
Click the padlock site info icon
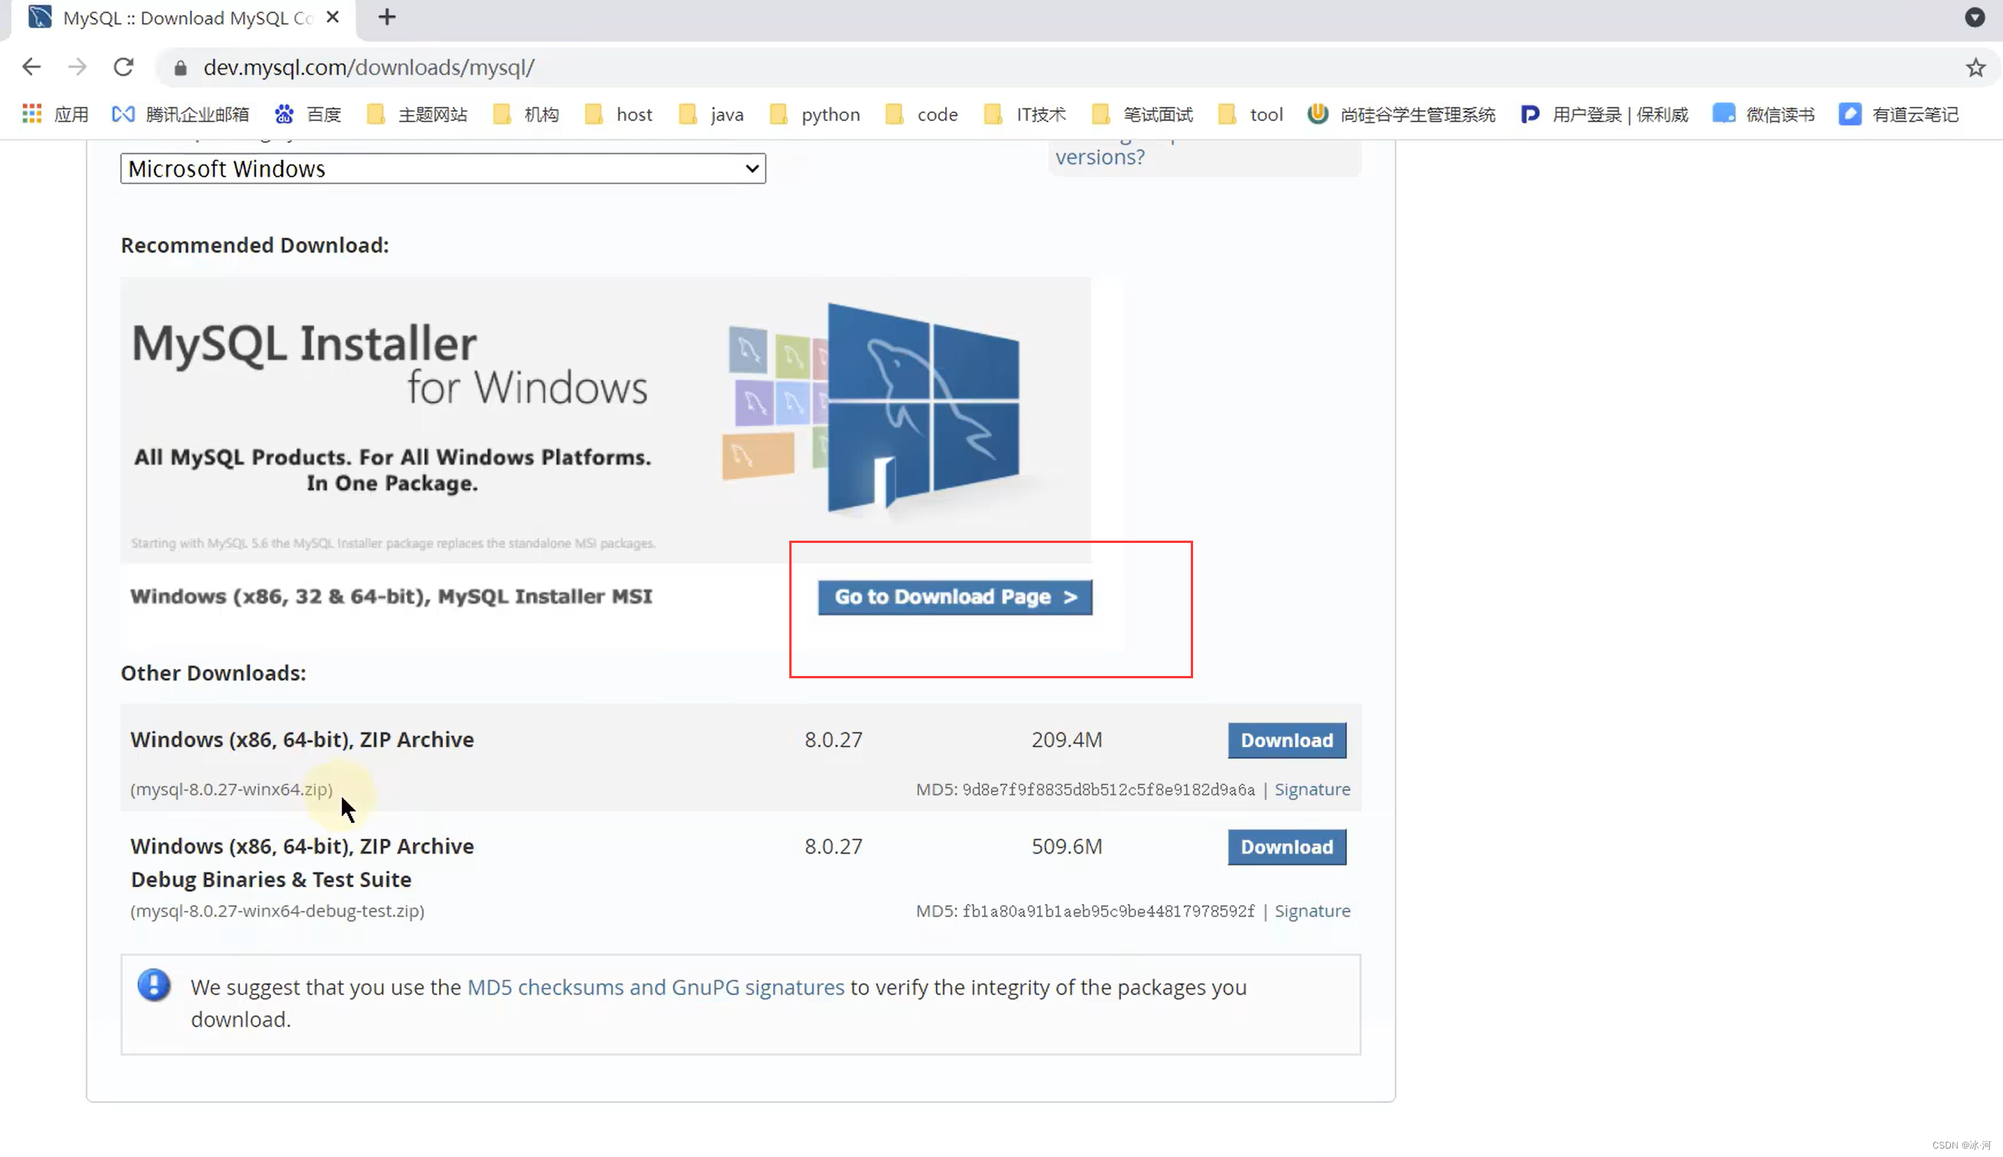point(180,68)
